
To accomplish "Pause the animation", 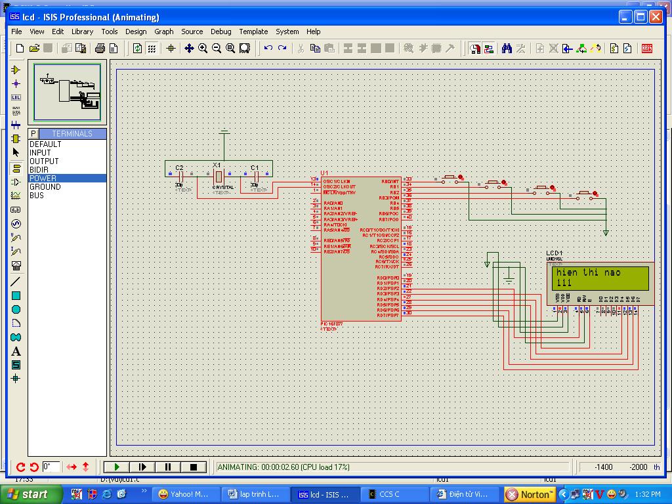I will 168,467.
